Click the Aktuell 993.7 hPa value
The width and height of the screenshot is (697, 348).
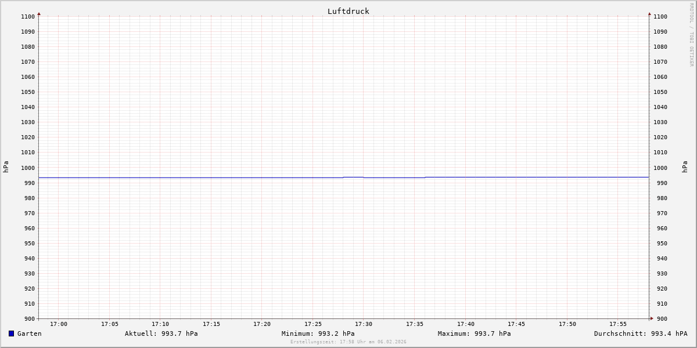pos(161,333)
